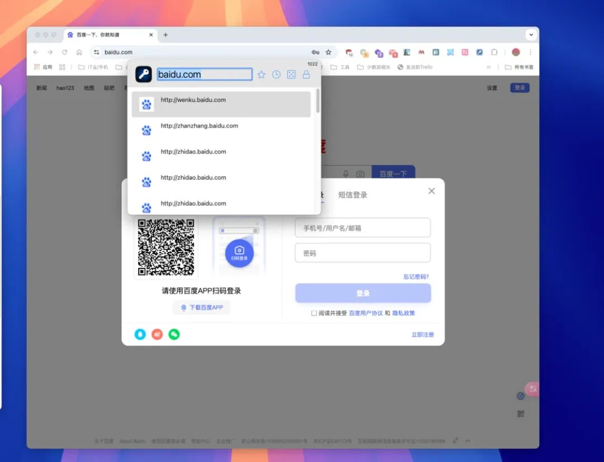Focus the 密码 password field
Image resolution: width=604 pixels, height=462 pixels.
[363, 253]
